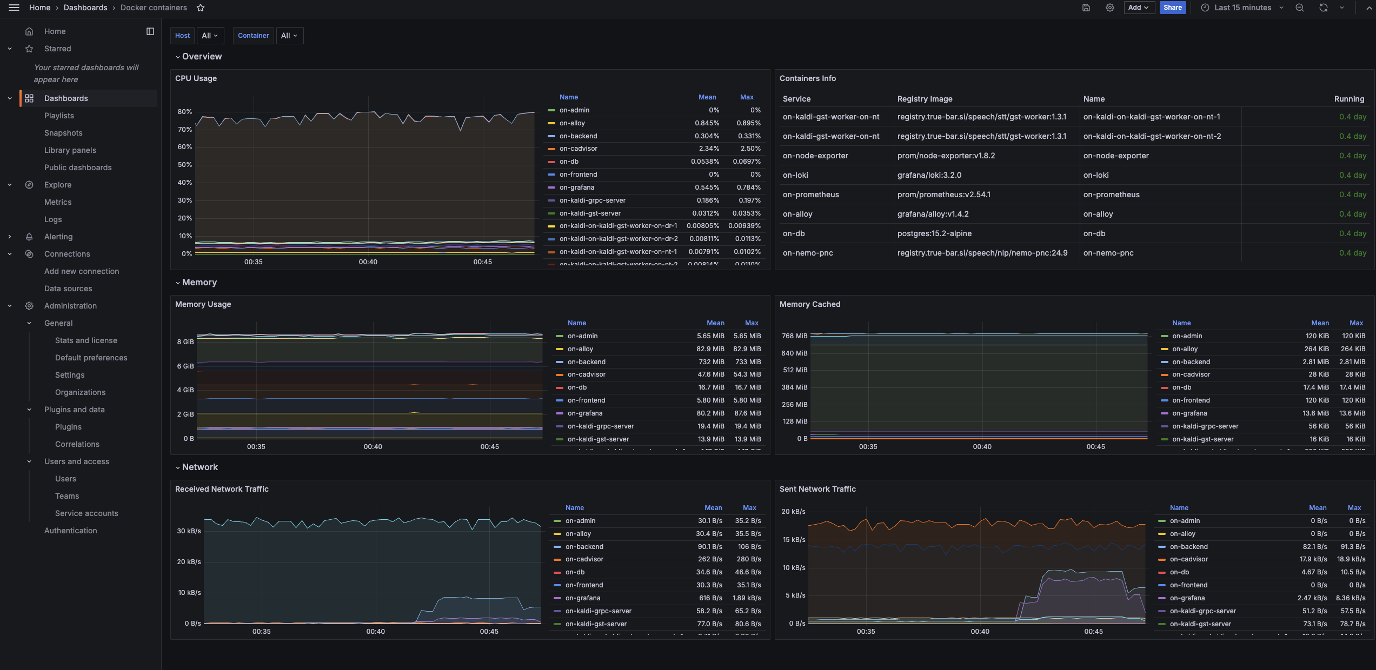Click the Share button
Viewport: 1376px width, 670px height.
[x=1172, y=8]
